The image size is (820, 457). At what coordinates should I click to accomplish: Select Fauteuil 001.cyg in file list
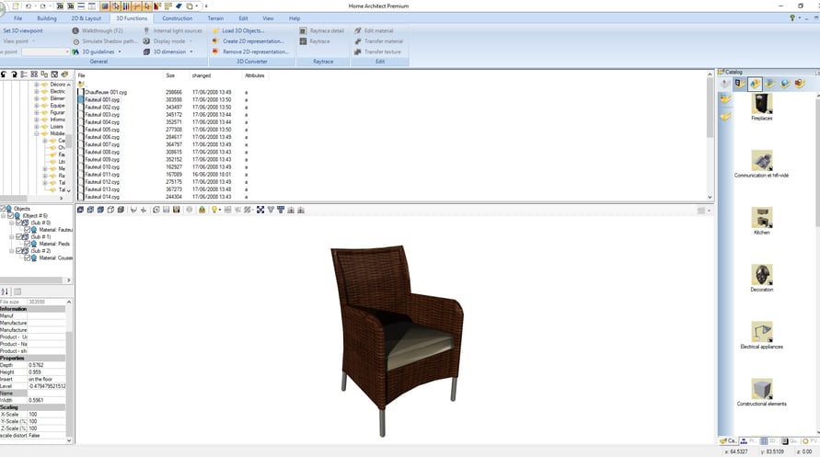point(102,99)
